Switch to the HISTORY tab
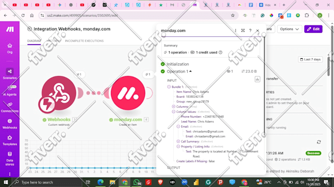334x187 pixels. click(53, 41)
